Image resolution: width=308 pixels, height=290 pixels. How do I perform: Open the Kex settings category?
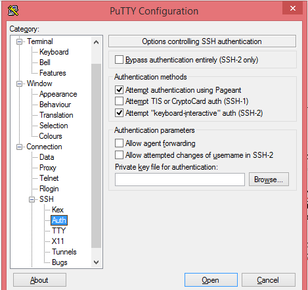click(x=58, y=210)
